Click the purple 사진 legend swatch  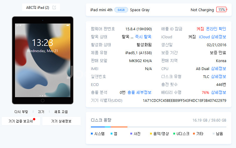point(131,134)
